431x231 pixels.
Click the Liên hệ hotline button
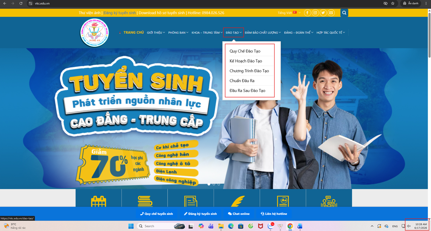click(274, 214)
